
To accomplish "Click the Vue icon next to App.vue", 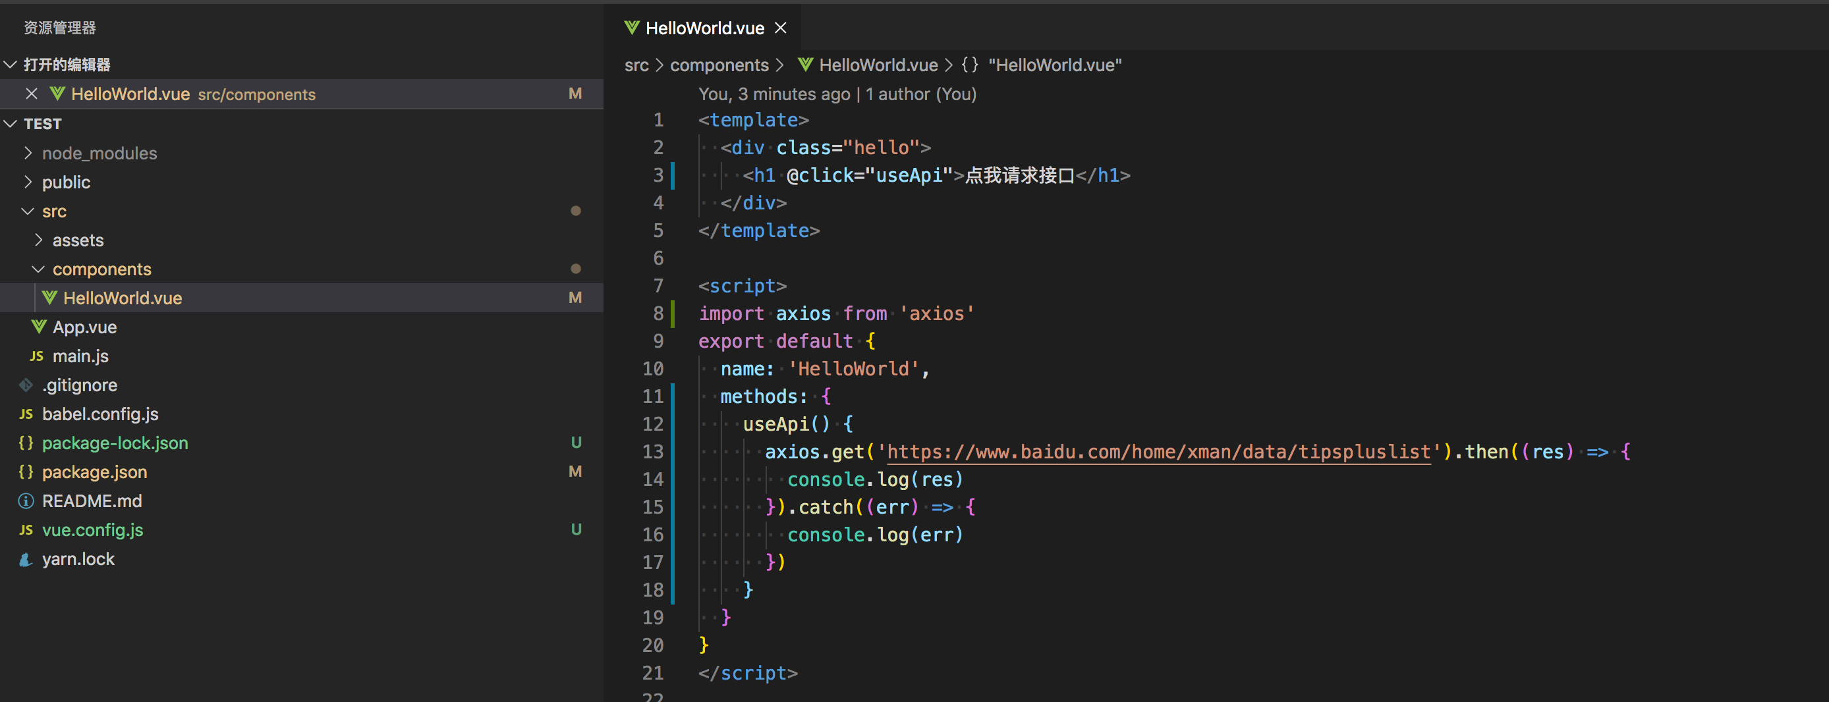I will click(38, 327).
